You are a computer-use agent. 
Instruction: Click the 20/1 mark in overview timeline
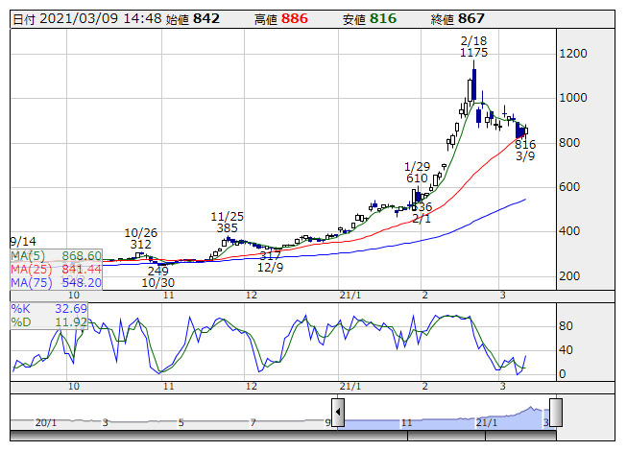point(44,422)
